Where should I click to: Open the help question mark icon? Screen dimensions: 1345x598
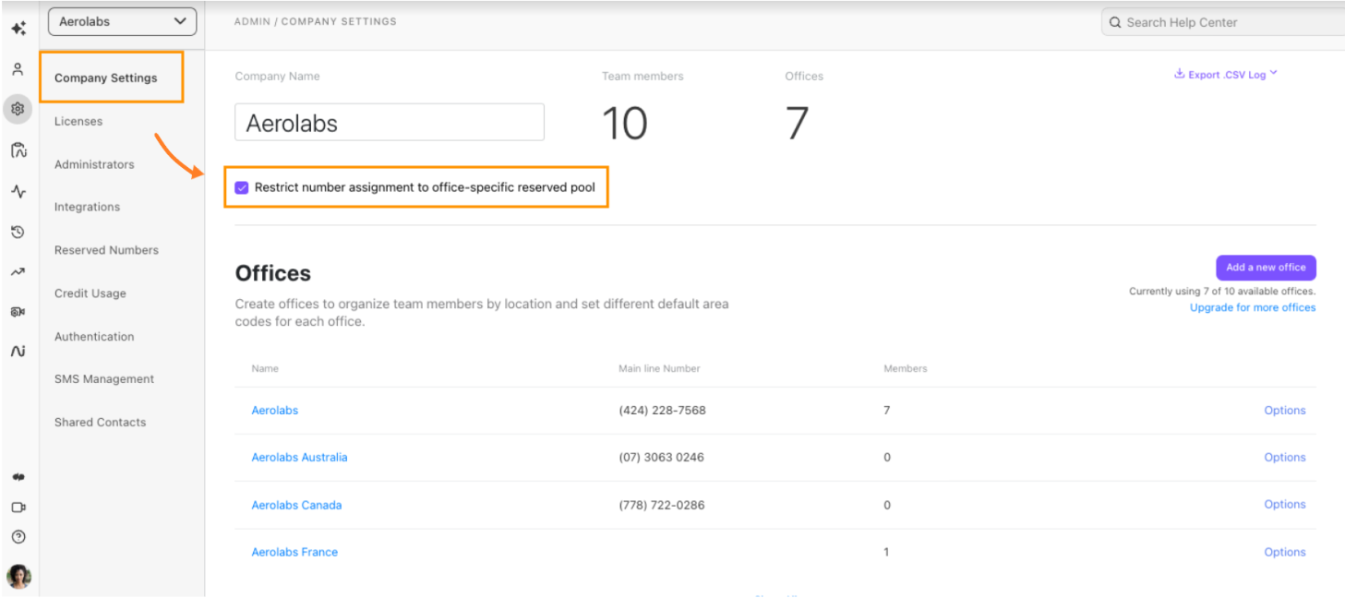click(18, 536)
